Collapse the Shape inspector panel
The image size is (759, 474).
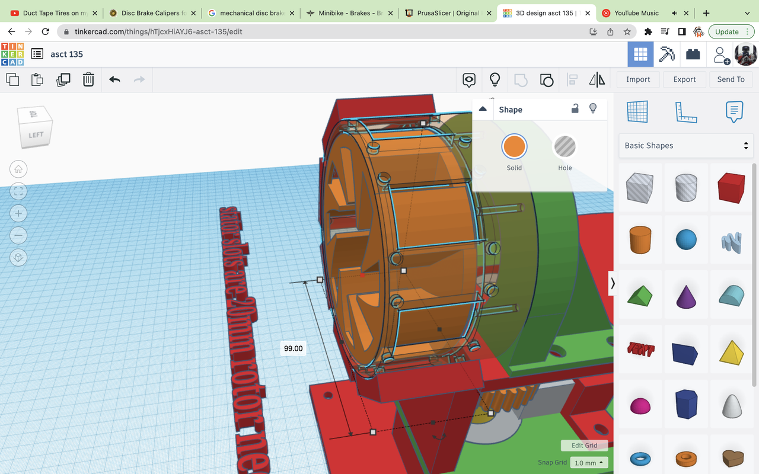click(483, 109)
